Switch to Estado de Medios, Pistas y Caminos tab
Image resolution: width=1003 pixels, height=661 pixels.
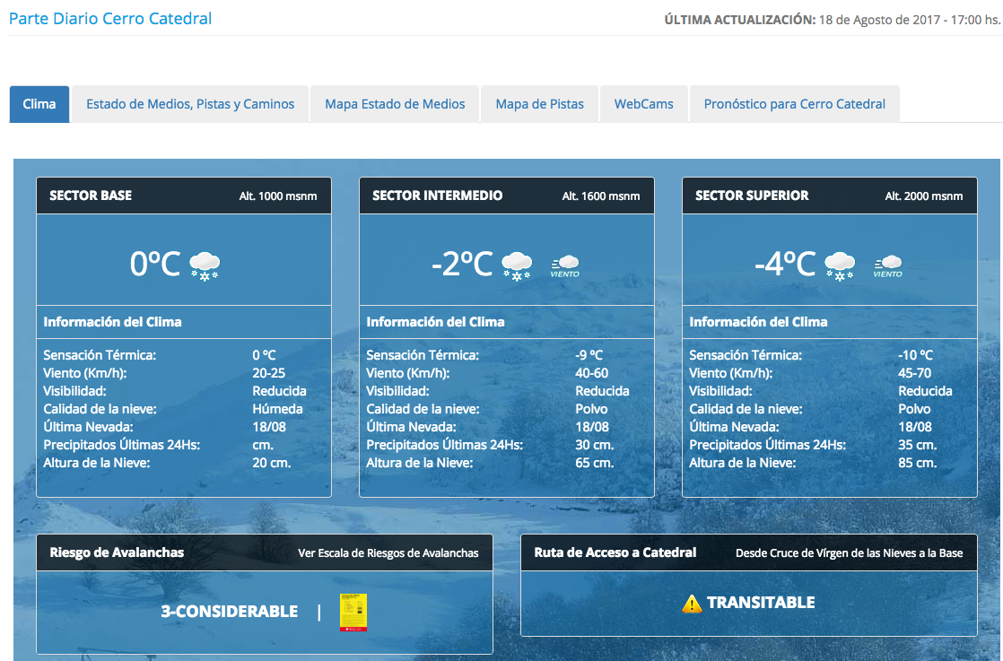190,103
